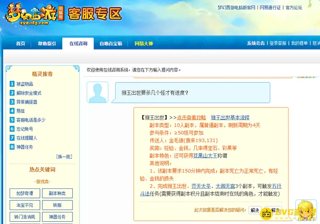Open 齐天大圣 dungeon link
The image size is (320, 224).
[201, 186]
